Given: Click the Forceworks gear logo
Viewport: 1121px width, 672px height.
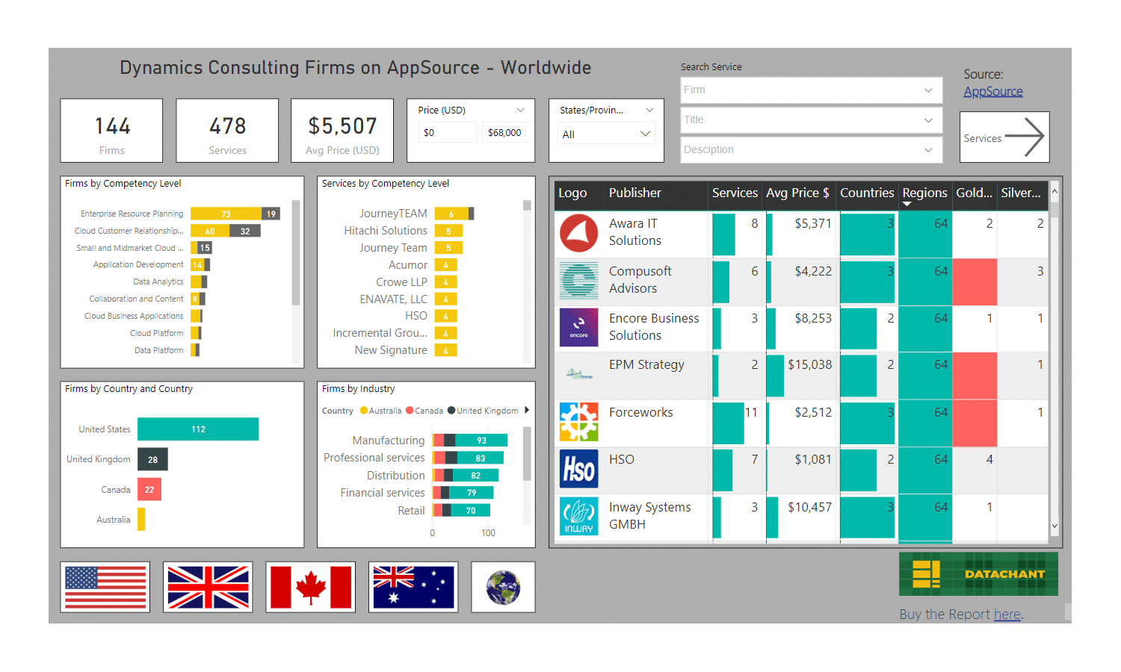Looking at the screenshot, I should pyautogui.click(x=579, y=422).
